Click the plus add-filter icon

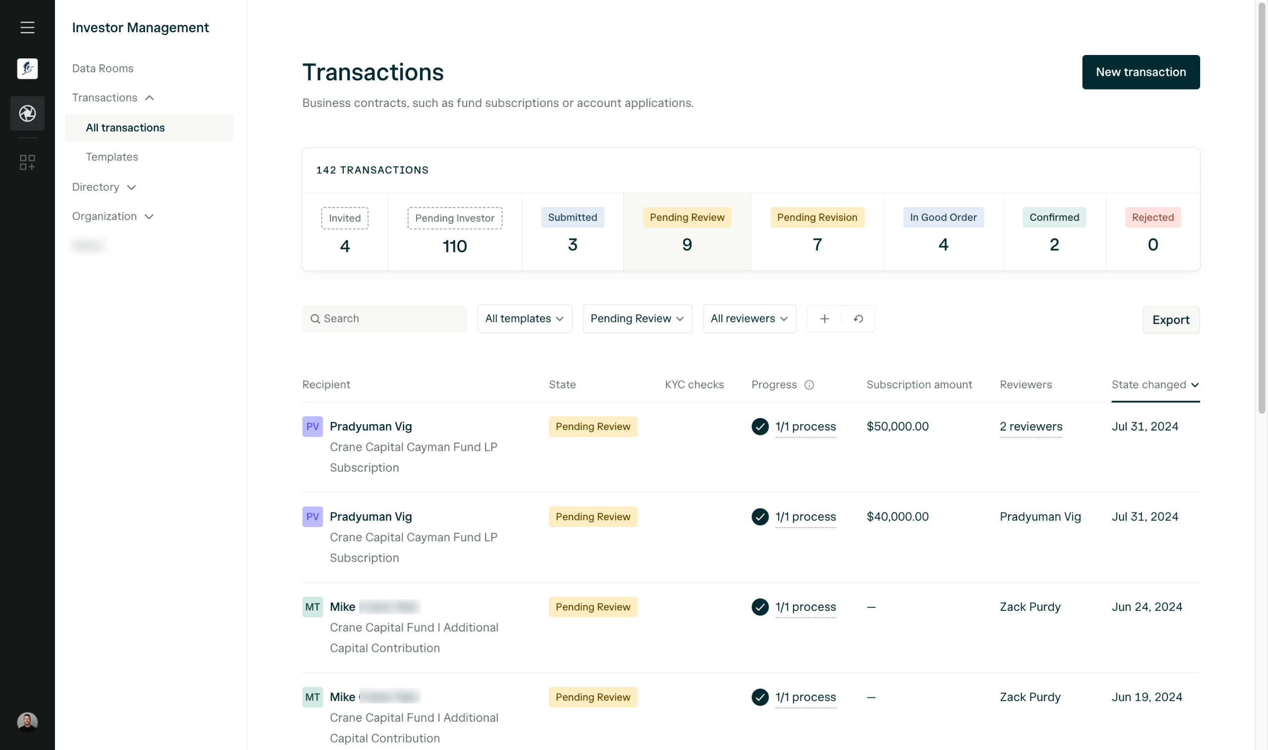coord(825,319)
